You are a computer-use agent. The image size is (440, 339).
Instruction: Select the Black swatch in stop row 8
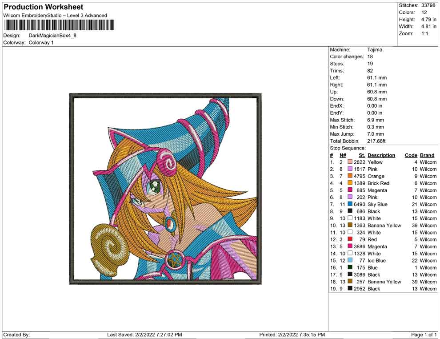click(350, 211)
